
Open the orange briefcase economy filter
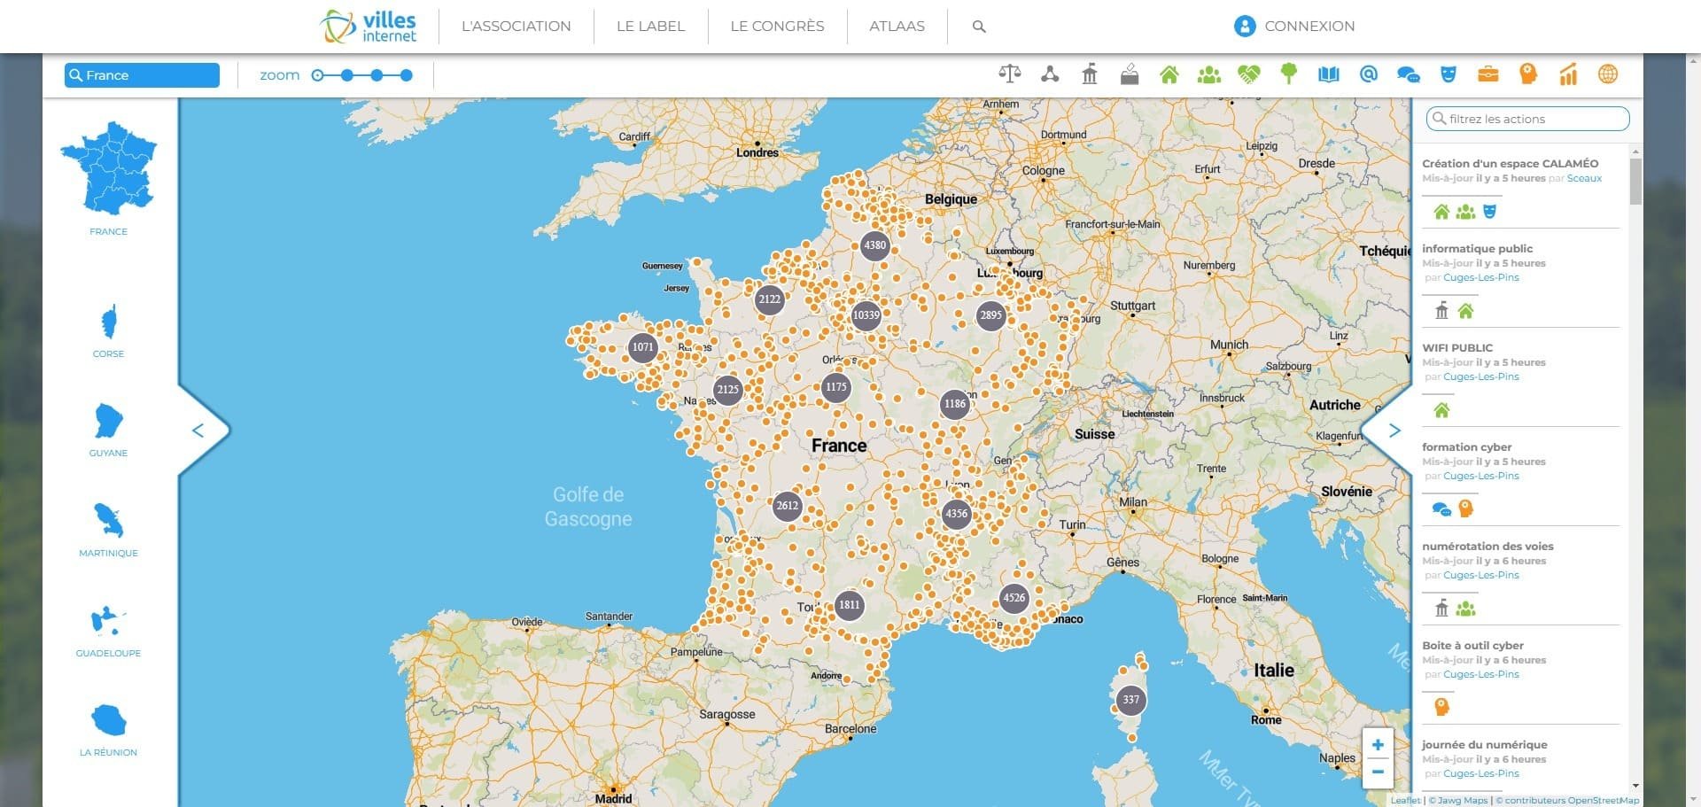point(1488,74)
